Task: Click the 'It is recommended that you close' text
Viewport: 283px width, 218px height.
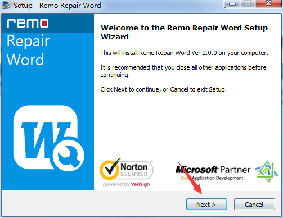Action: (x=183, y=71)
